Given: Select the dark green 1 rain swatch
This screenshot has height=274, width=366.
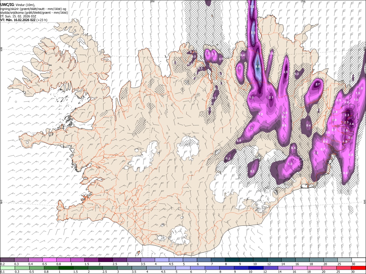Looking at the screenshot, I should [66, 268].
